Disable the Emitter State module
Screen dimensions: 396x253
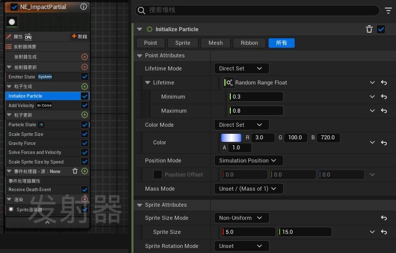(85, 76)
